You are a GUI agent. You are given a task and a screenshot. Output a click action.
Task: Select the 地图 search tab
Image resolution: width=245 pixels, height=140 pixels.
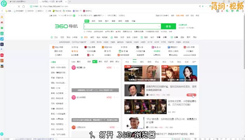(x=127, y=21)
